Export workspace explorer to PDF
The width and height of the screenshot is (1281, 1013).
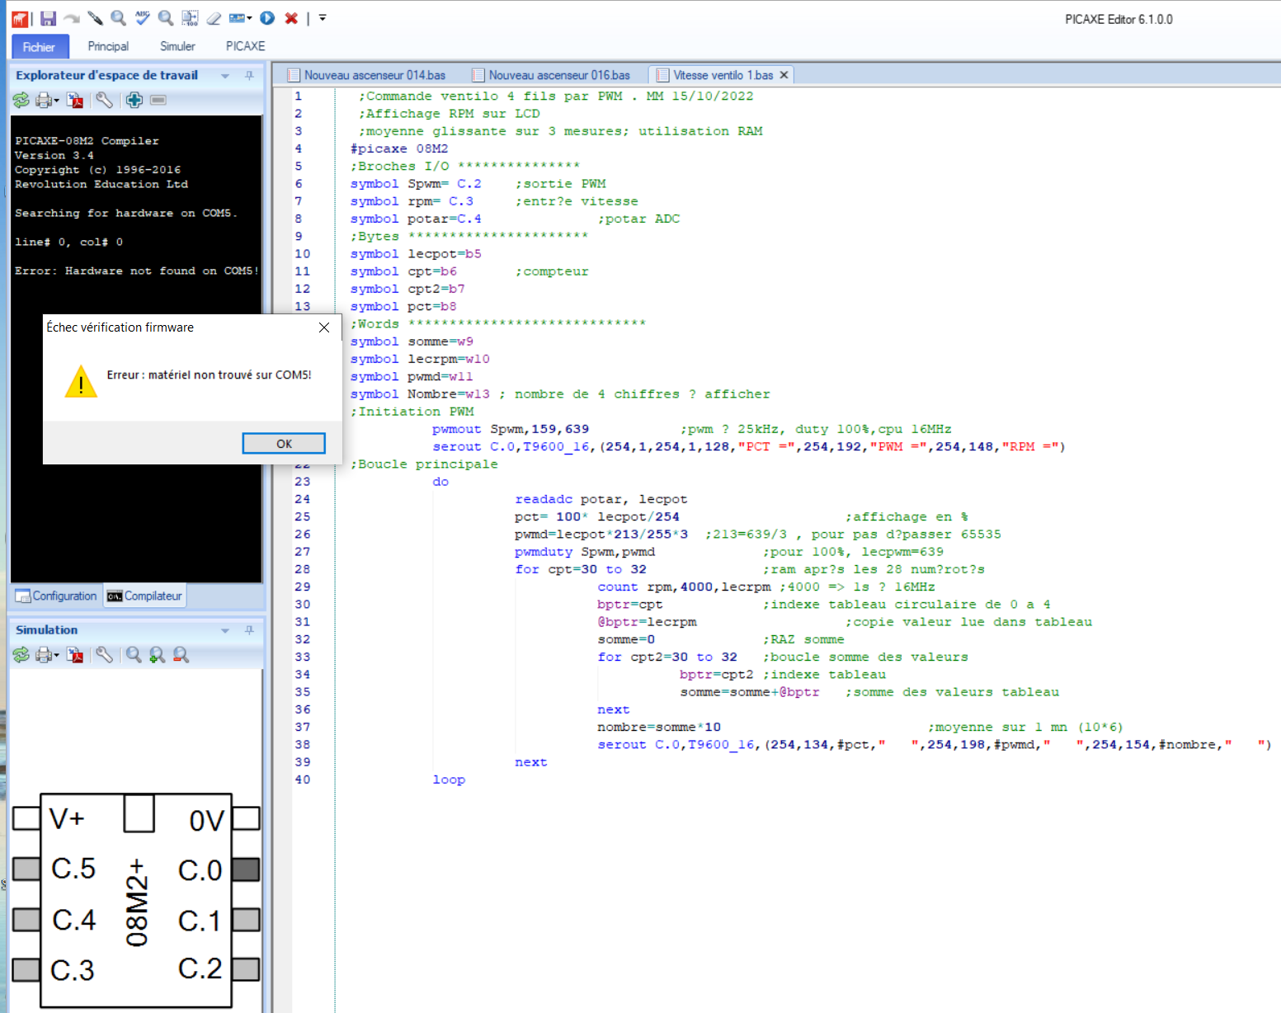(x=76, y=101)
